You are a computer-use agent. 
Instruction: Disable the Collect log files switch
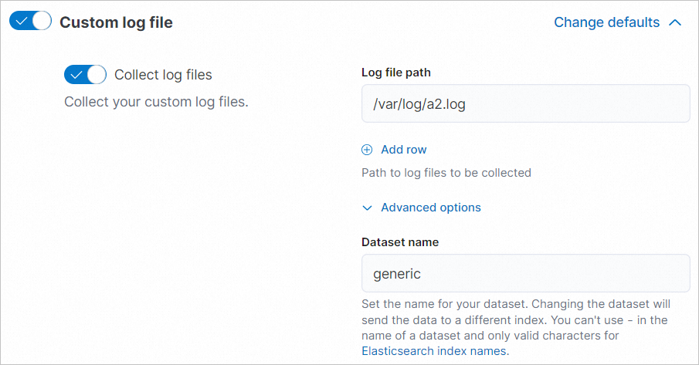pos(85,75)
